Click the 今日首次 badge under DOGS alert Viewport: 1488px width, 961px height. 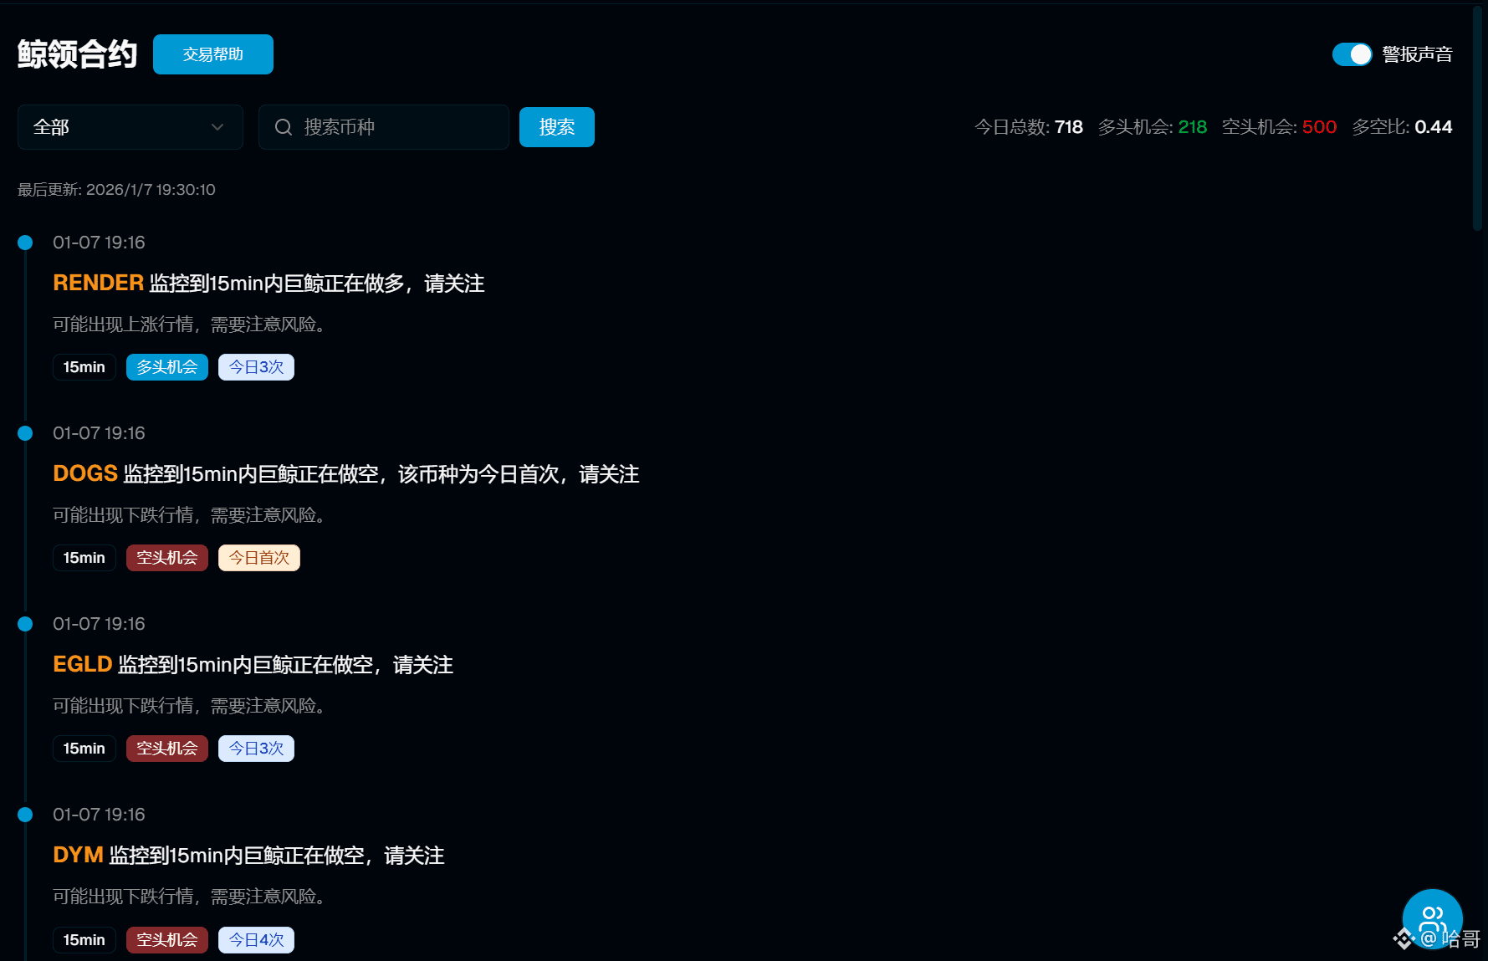pyautogui.click(x=258, y=557)
